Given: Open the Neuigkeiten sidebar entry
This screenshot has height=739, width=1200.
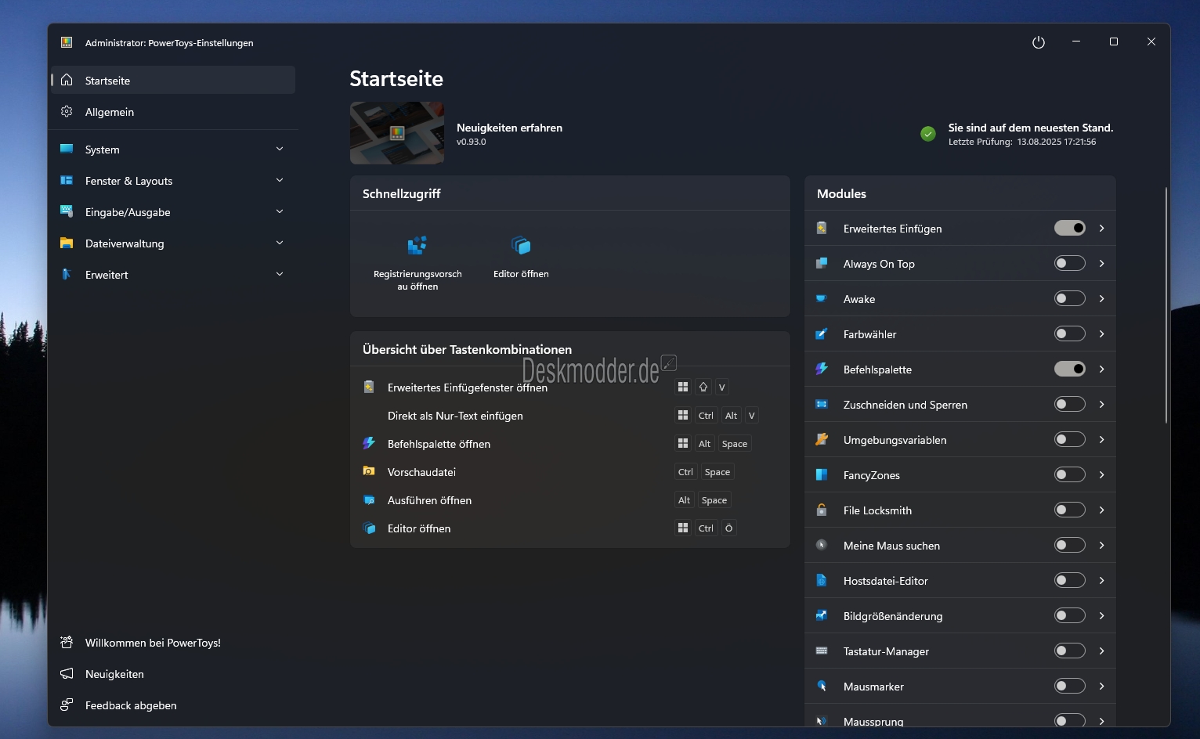Looking at the screenshot, I should tap(173, 673).
